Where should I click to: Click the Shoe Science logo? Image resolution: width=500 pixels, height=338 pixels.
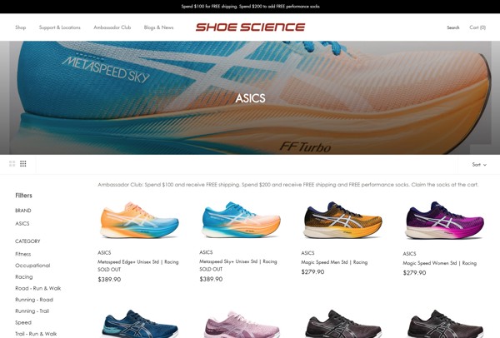[x=250, y=27]
